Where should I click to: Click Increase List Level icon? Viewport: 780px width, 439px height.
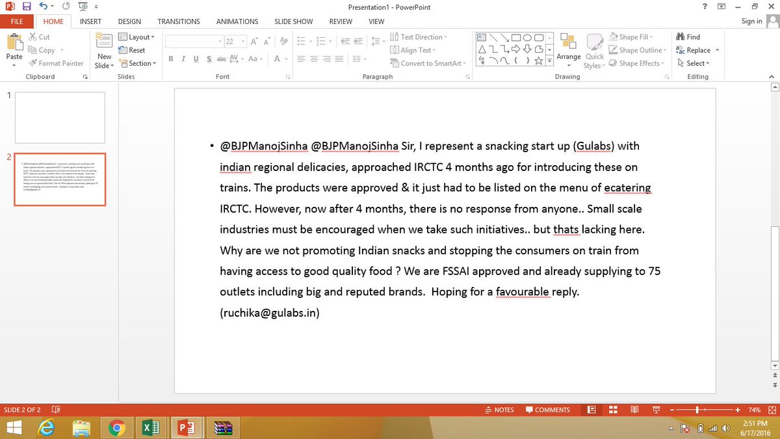click(358, 41)
